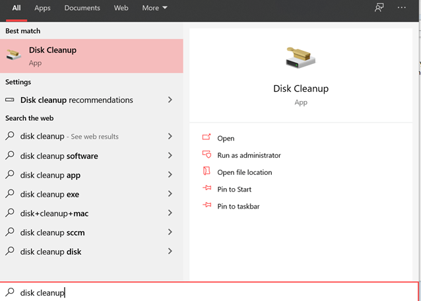This screenshot has height=301, width=421.
Task: Select 'disk cleanup exe' web suggestion
Action: 92,194
